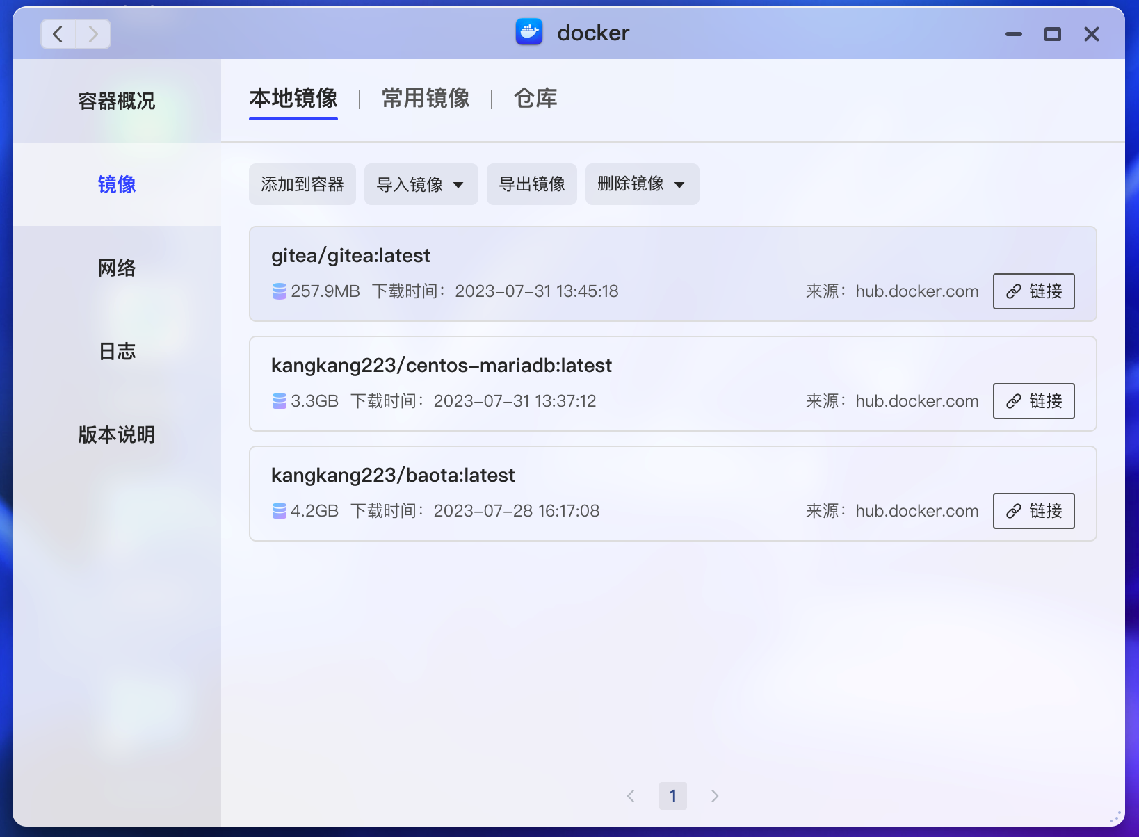Click download time 2023-07-31 13:37:12
Image resolution: width=1139 pixels, height=837 pixels.
pyautogui.click(x=515, y=401)
